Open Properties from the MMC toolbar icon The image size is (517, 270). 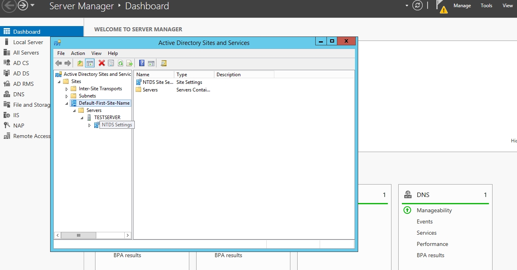tap(111, 63)
